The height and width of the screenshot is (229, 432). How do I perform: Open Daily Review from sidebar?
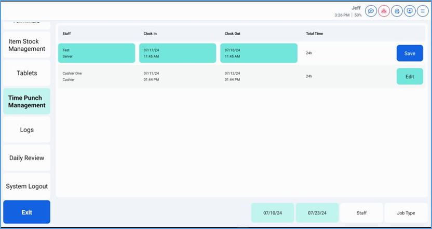pyautogui.click(x=27, y=158)
